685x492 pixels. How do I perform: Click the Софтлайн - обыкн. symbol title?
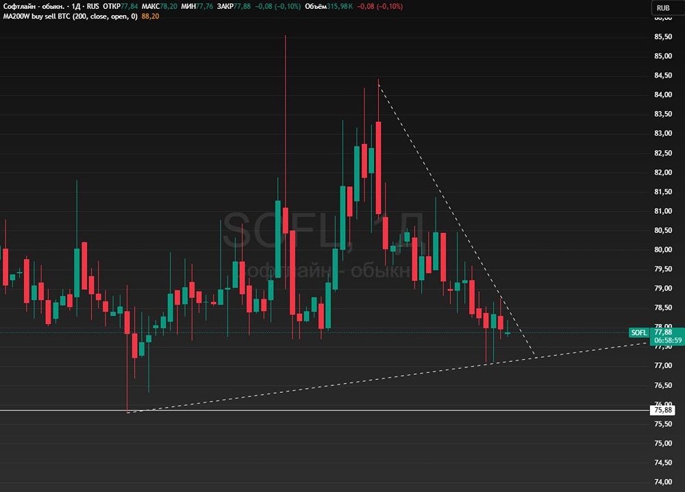pos(34,7)
